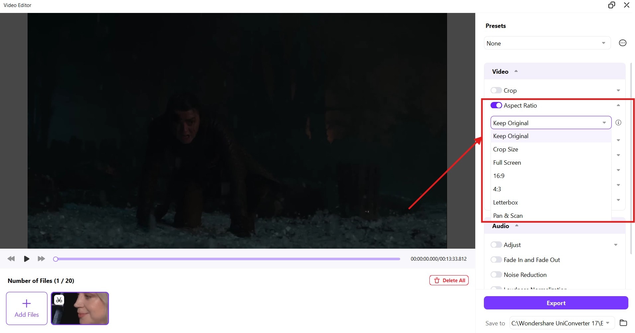Open the save location folder icon
Image resolution: width=635 pixels, height=333 pixels.
[623, 323]
